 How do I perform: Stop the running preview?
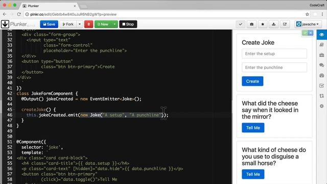[128, 24]
